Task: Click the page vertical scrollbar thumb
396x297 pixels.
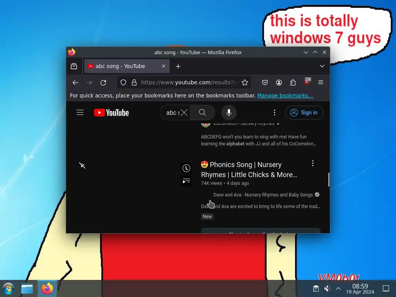Action: click(x=329, y=179)
